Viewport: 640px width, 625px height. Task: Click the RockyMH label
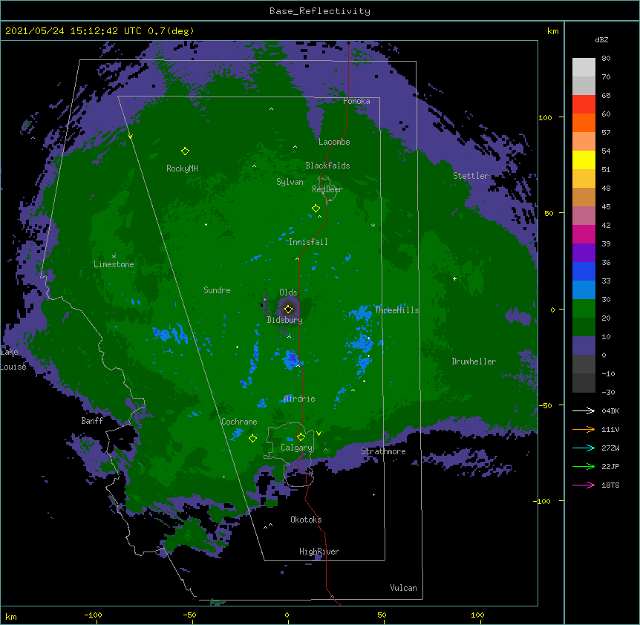[x=182, y=168]
